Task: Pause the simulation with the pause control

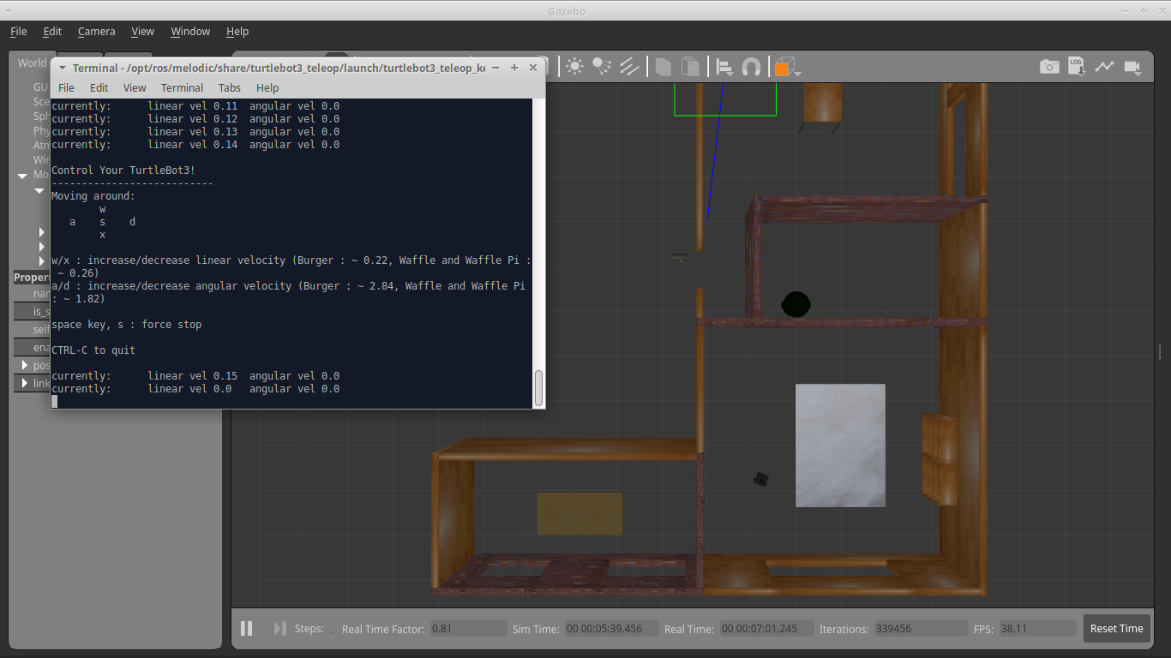Action: pos(246,628)
